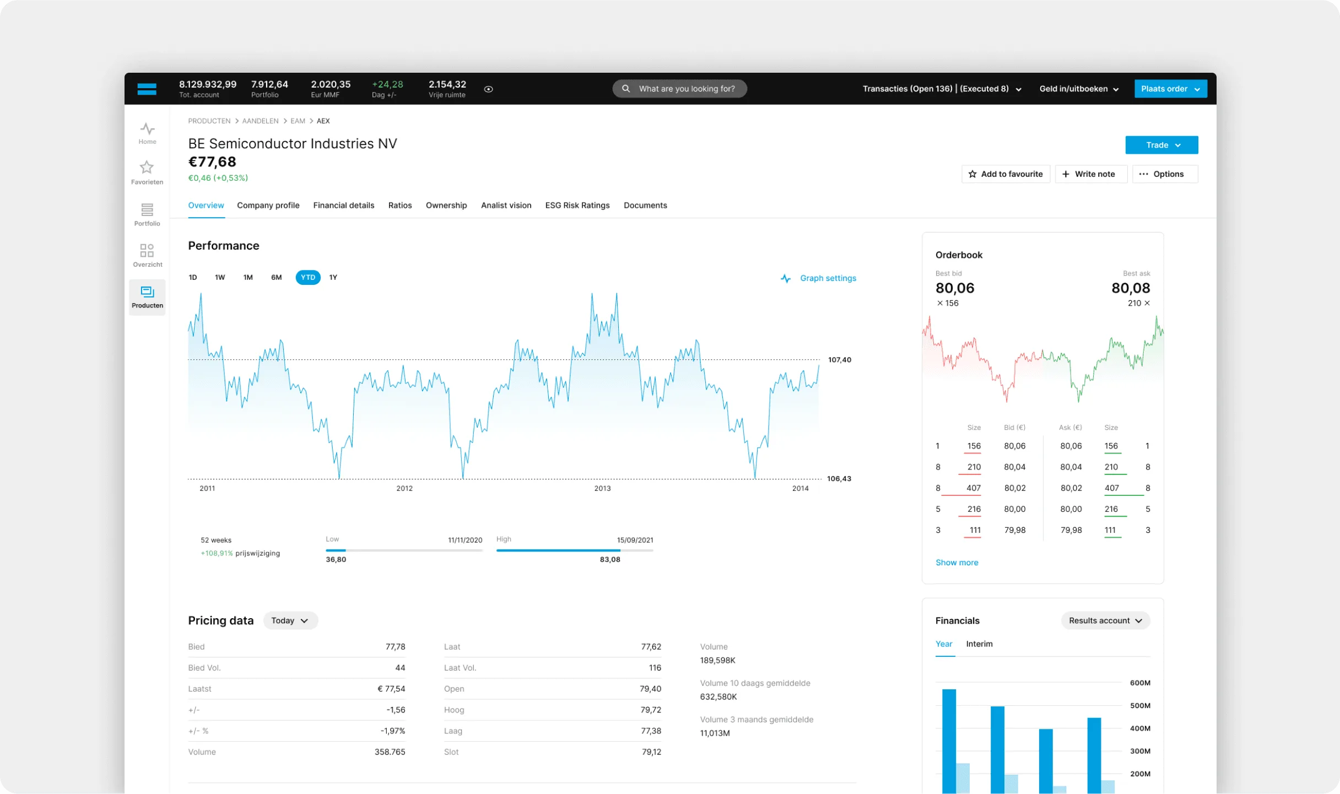The width and height of the screenshot is (1340, 794).
Task: Click AANDELEN breadcrumb link
Action: 260,121
